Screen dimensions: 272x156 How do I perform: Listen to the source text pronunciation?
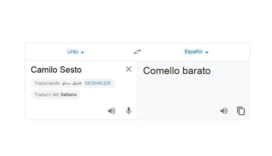tap(112, 111)
